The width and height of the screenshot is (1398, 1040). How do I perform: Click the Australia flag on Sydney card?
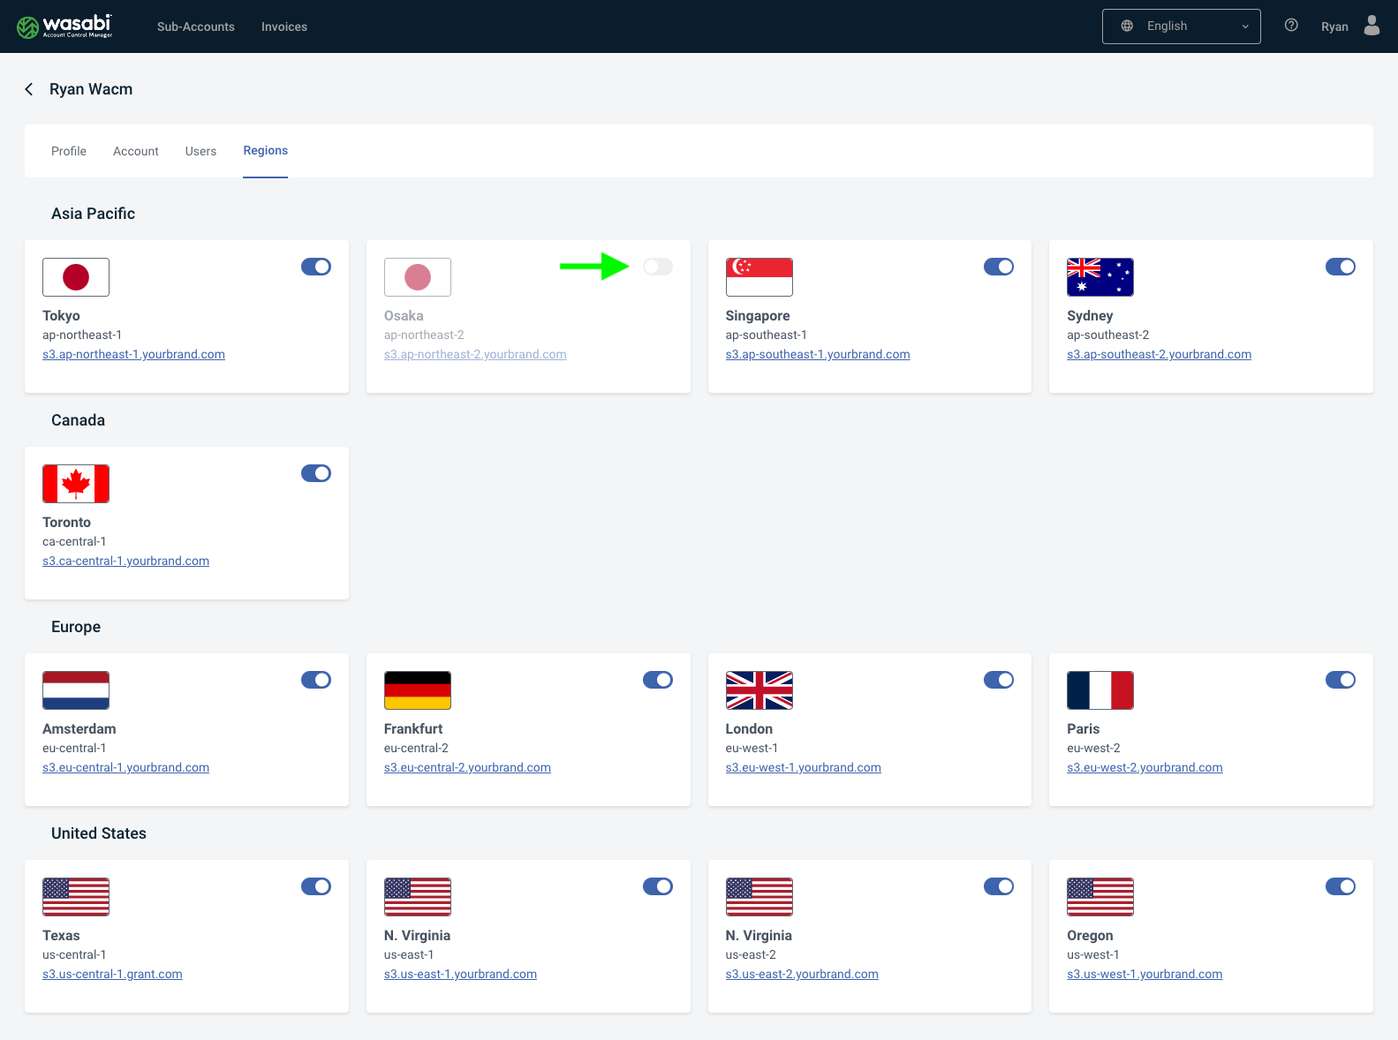[1100, 277]
